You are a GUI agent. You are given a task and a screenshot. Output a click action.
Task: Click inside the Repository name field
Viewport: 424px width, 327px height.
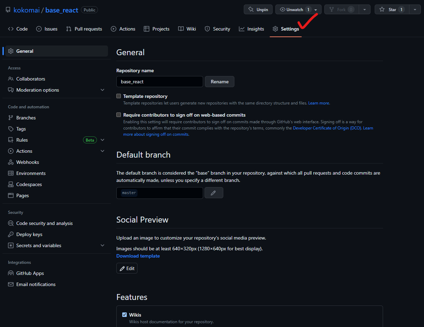click(160, 82)
